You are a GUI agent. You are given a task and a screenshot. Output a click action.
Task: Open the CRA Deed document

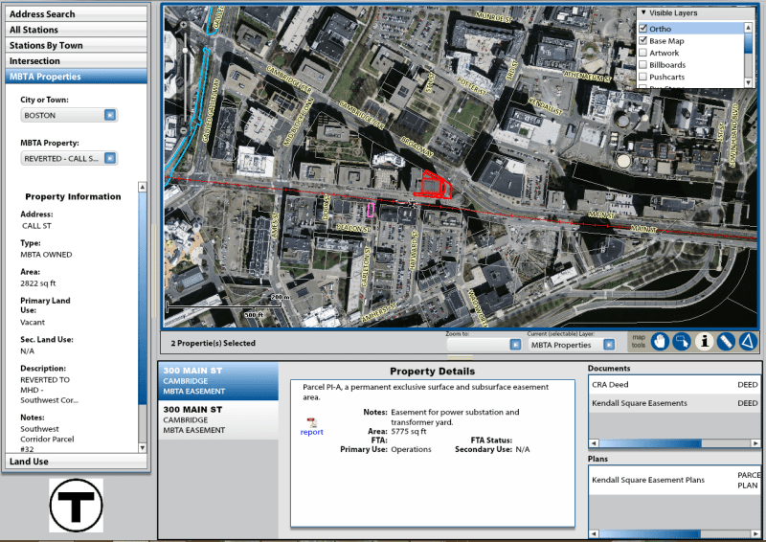tap(675, 385)
